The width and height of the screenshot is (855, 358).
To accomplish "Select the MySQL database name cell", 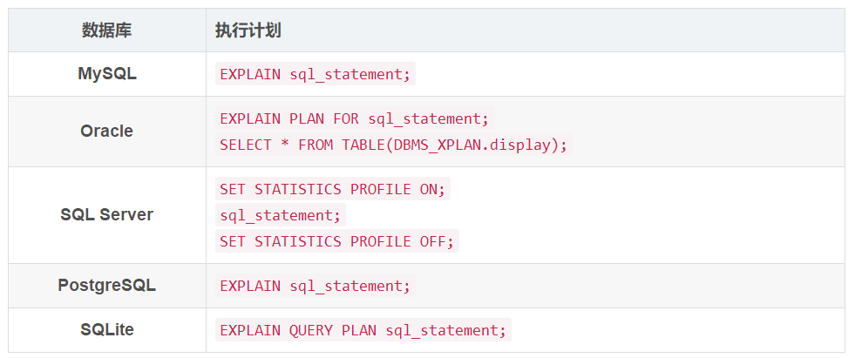I will (x=107, y=74).
